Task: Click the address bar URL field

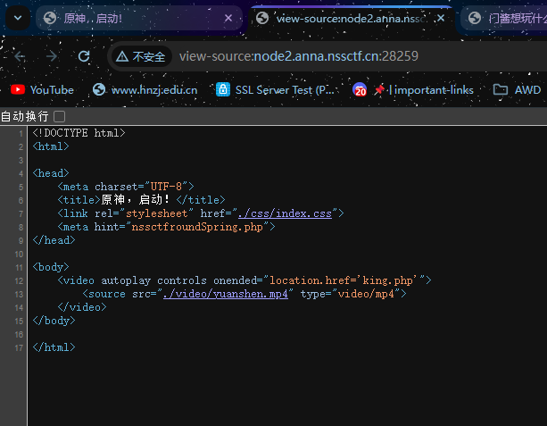Action: [x=299, y=56]
